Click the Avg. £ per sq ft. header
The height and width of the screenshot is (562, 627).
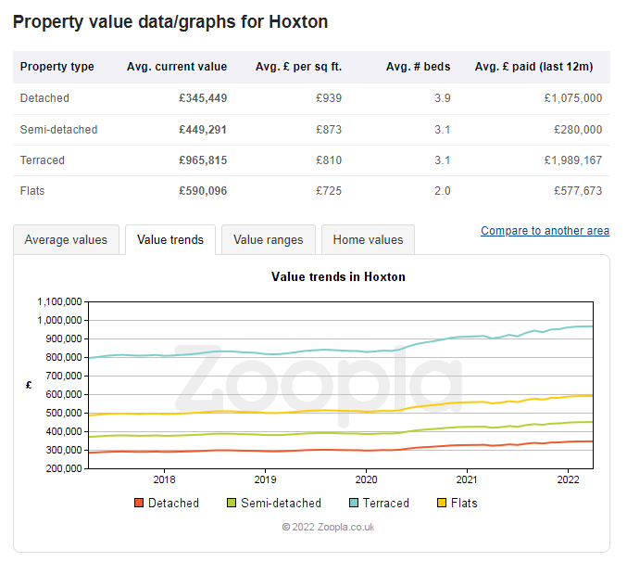pyautogui.click(x=298, y=67)
